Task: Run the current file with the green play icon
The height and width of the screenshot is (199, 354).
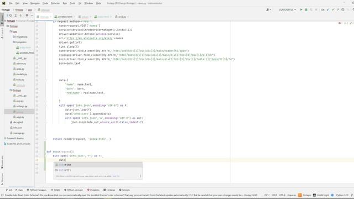Action: [x=301, y=10]
